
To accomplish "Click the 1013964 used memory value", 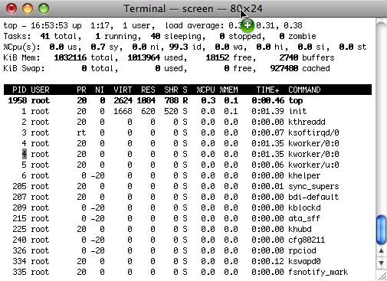I will tap(144, 57).
